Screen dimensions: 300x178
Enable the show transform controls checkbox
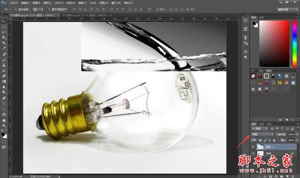point(49,9)
